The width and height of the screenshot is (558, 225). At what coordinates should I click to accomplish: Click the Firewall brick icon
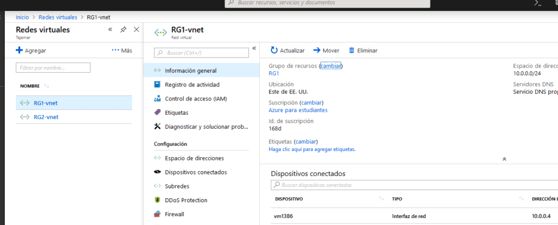point(157,214)
